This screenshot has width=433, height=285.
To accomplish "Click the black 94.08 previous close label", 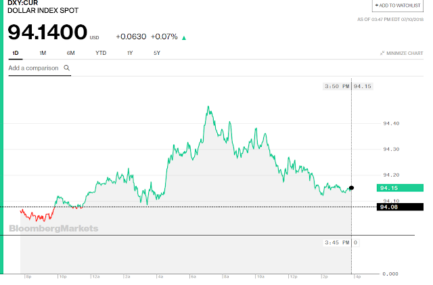I will (388, 206).
